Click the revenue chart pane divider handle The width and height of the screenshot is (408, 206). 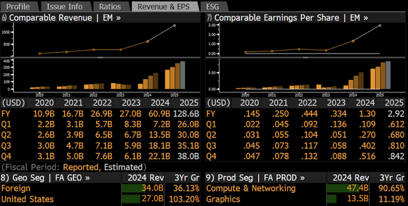pyautogui.click(x=100, y=57)
